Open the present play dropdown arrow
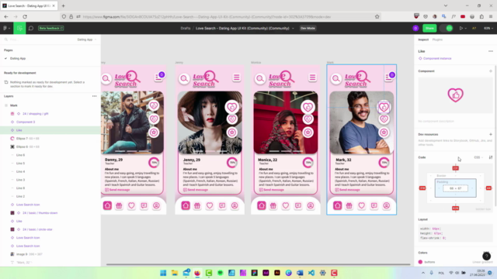 465,28
